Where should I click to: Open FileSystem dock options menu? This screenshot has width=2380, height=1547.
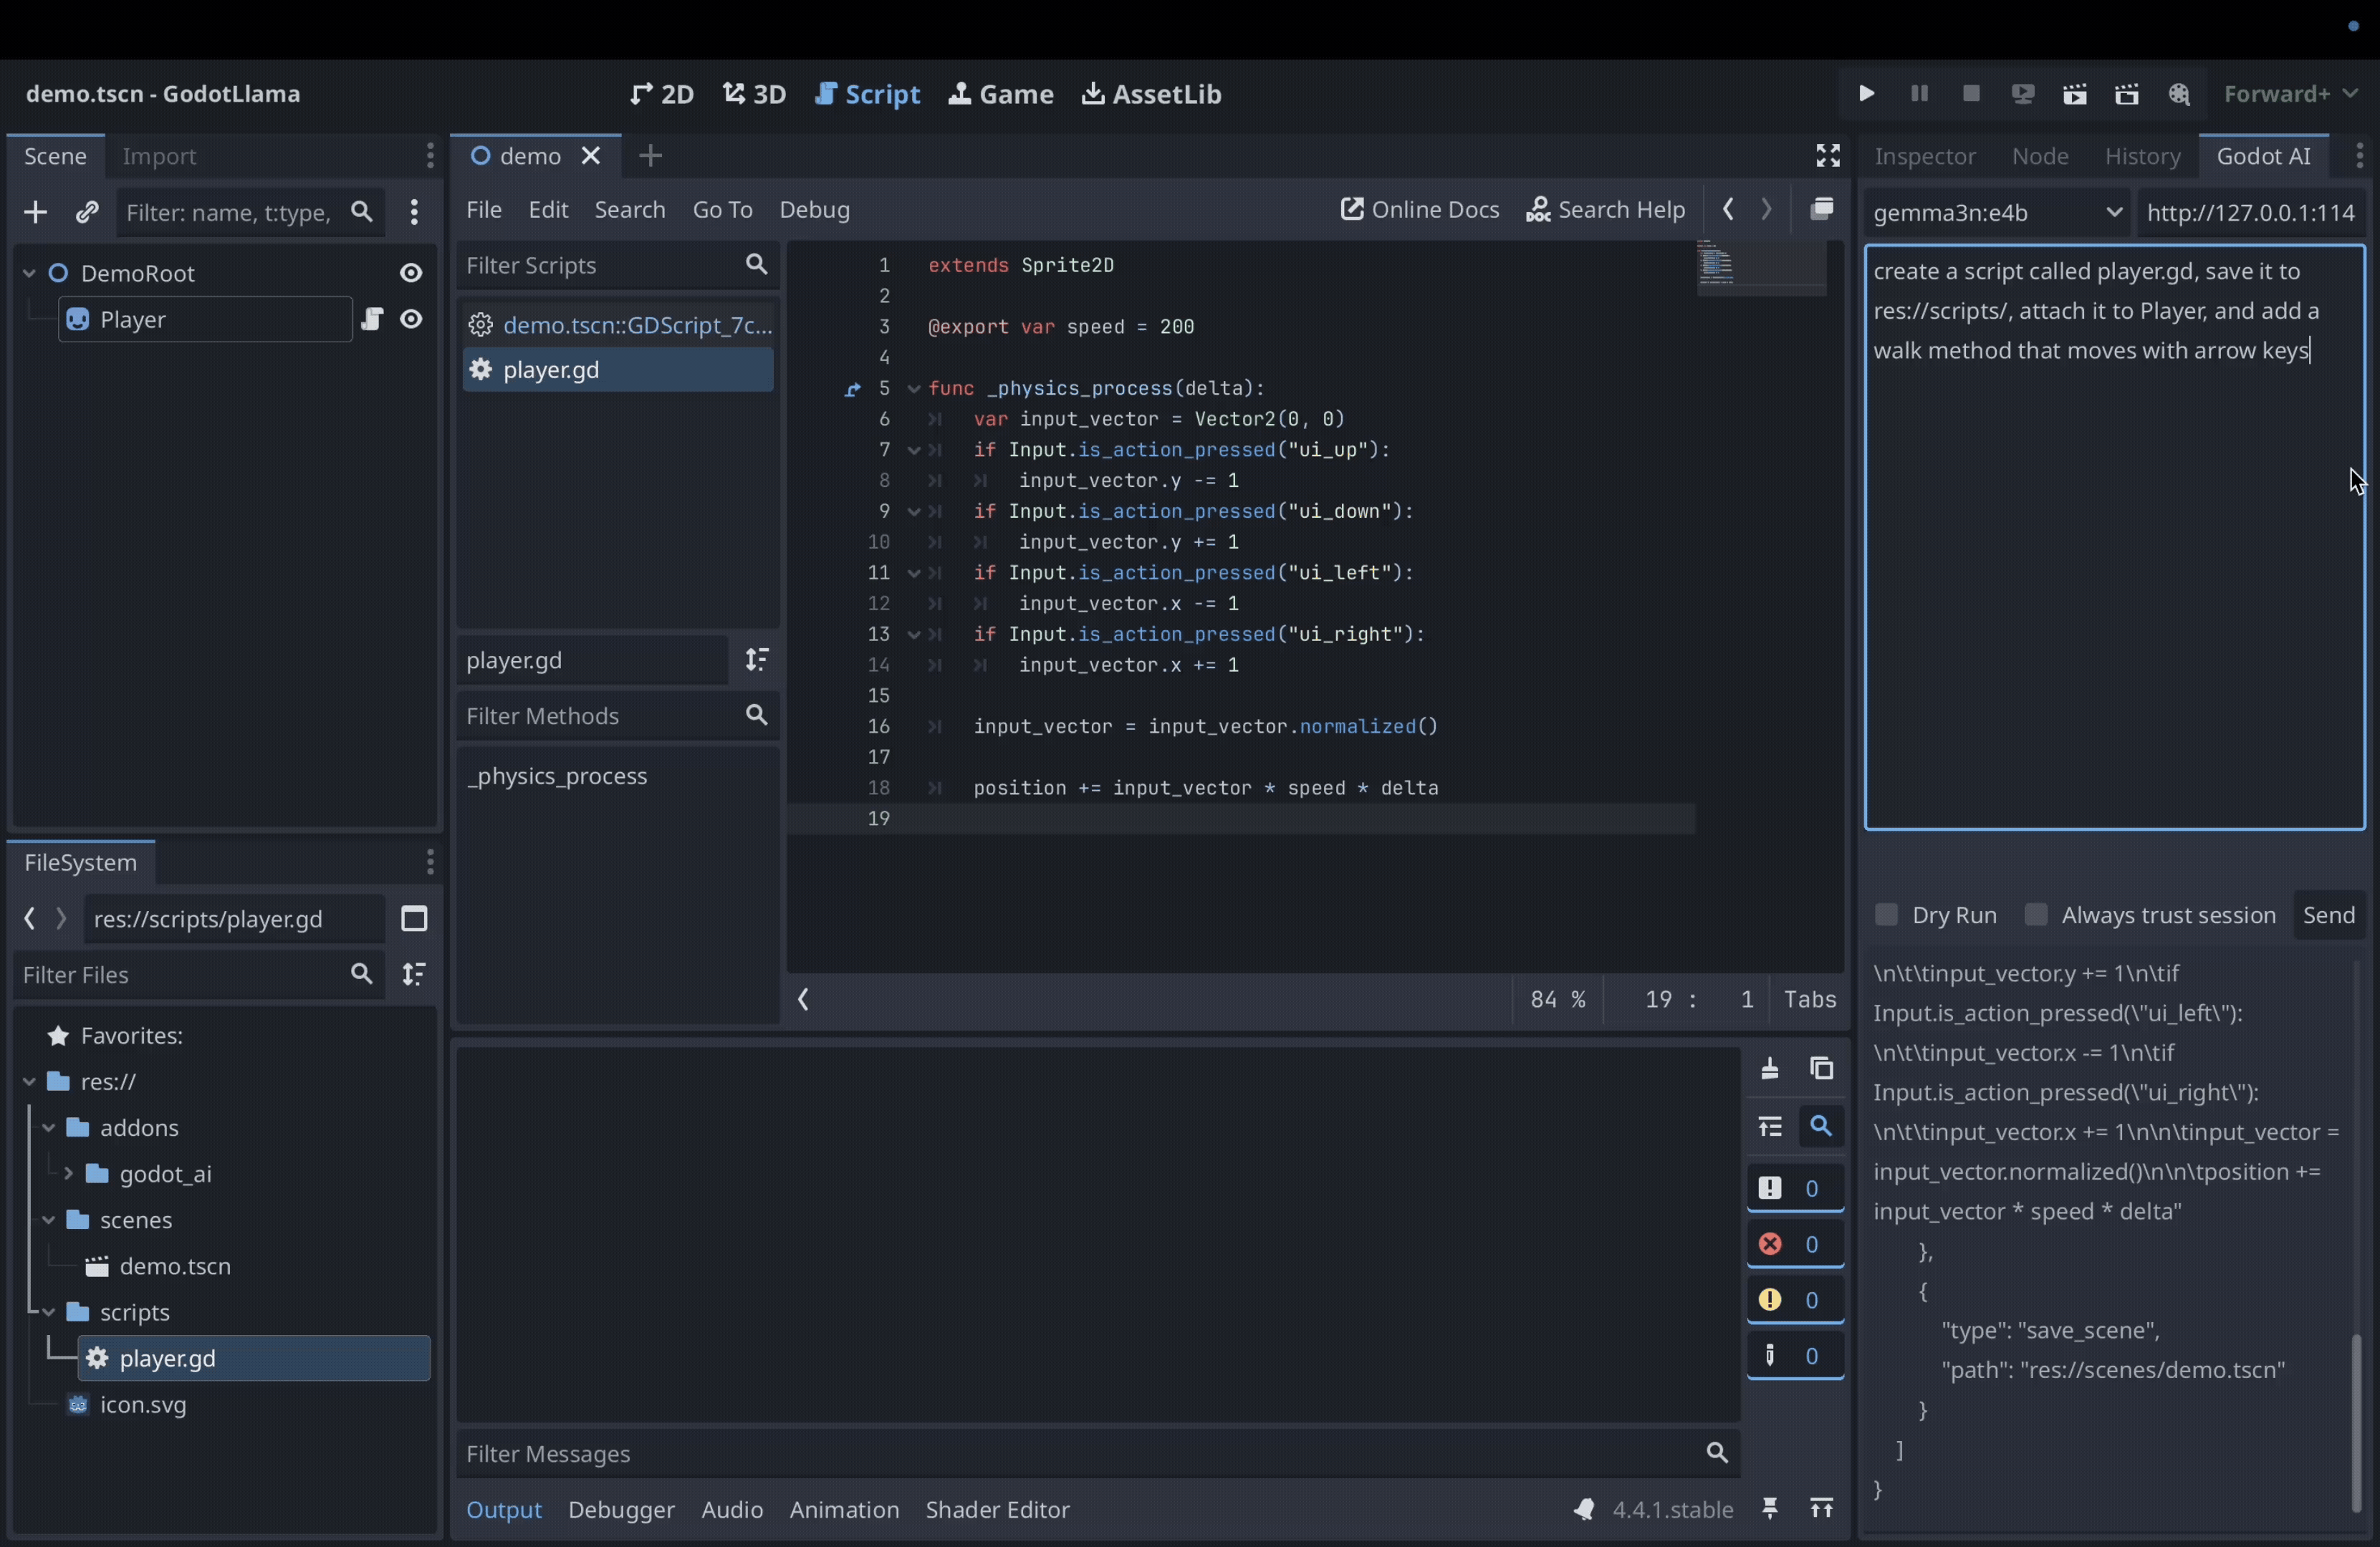[429, 862]
